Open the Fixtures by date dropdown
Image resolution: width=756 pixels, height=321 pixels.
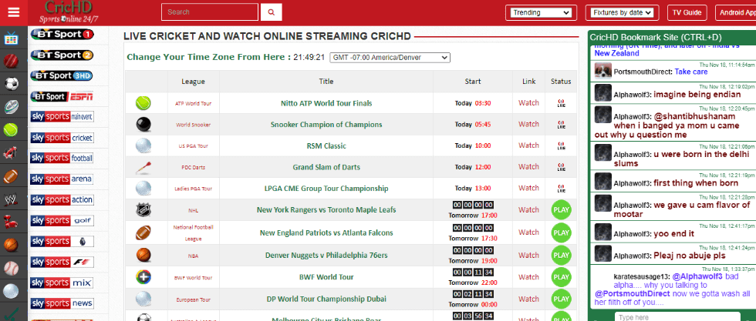pyautogui.click(x=622, y=12)
